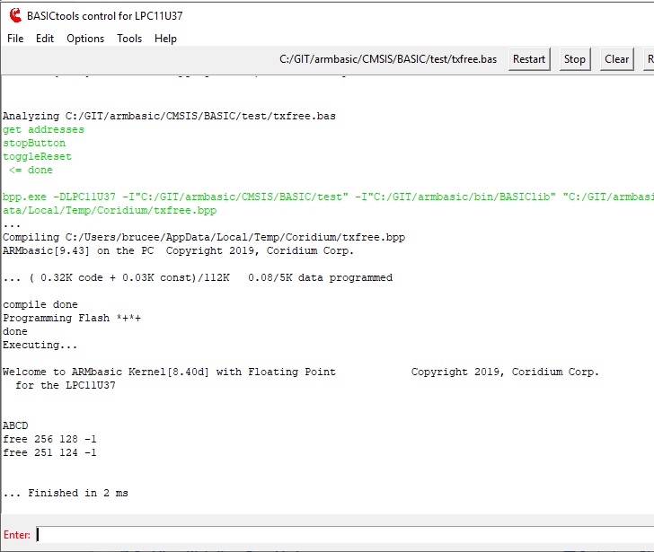Open the Tools menu
The width and height of the screenshot is (654, 552).
tap(129, 39)
